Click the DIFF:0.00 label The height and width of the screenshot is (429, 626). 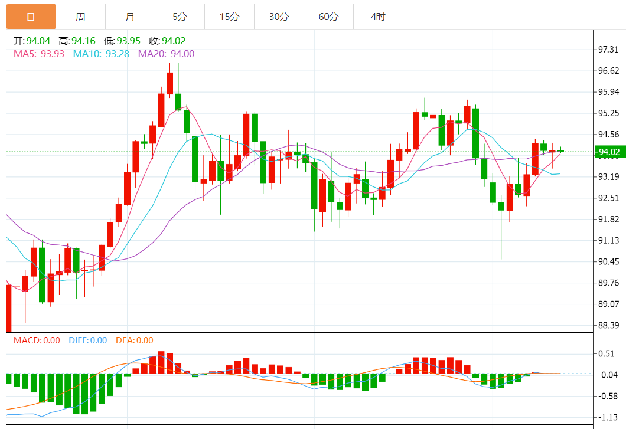[88, 340]
